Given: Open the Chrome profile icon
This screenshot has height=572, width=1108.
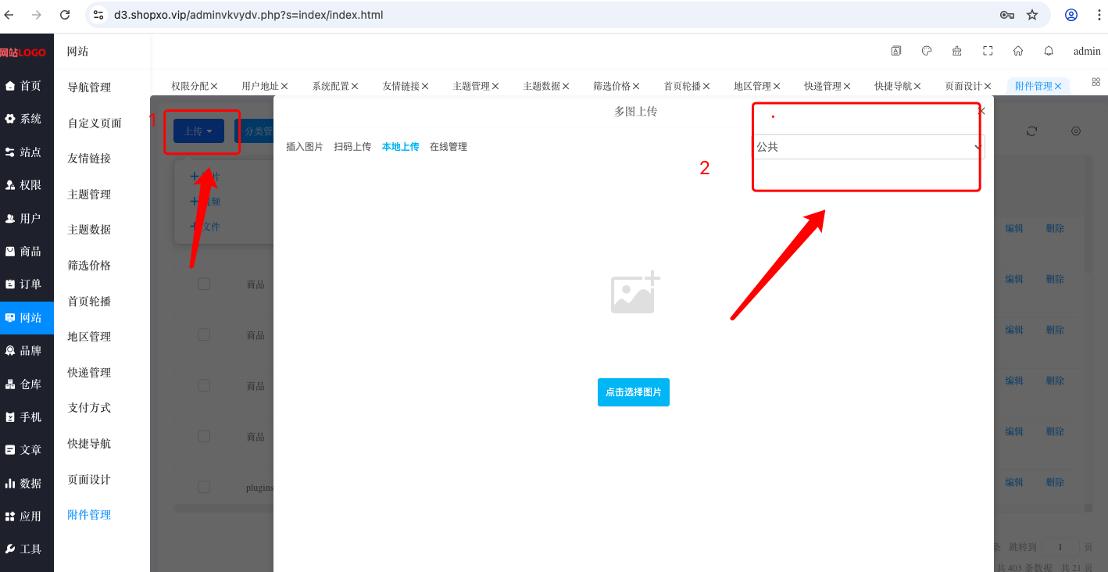Looking at the screenshot, I should [x=1071, y=15].
